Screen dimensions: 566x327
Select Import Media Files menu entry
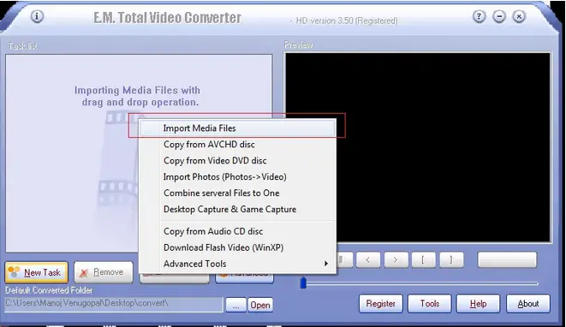(237, 128)
